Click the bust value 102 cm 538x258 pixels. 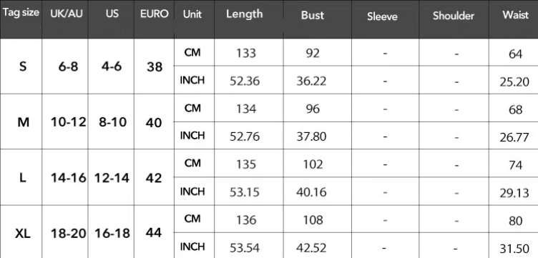pyautogui.click(x=313, y=164)
